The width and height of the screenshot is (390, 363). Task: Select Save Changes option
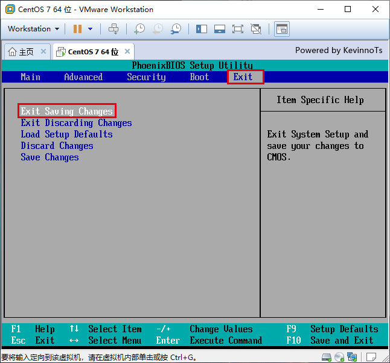tap(50, 157)
